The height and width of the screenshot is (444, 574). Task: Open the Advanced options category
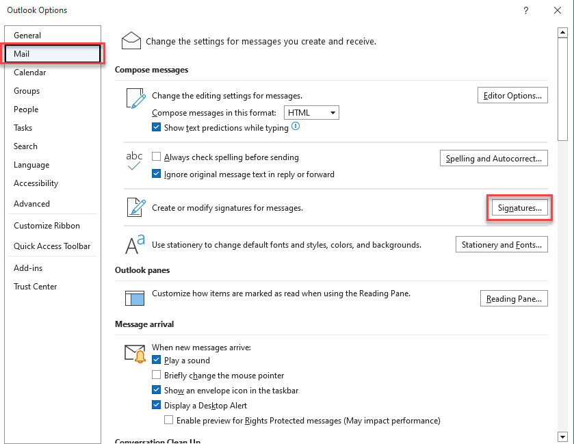[x=53, y=203]
